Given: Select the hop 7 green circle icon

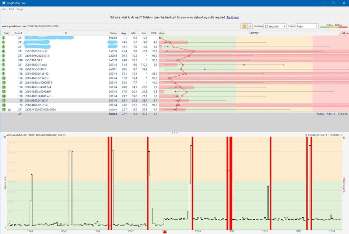Looking at the screenshot, I should click(x=3, y=65).
